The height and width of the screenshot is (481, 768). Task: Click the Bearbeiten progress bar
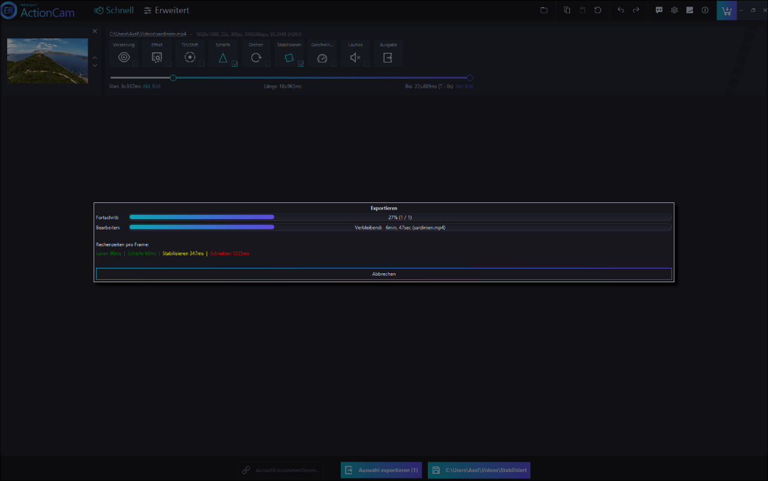(400, 228)
